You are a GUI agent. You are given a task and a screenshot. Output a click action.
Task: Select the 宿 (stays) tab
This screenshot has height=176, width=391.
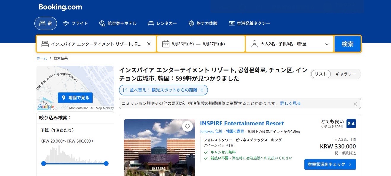[46, 23]
